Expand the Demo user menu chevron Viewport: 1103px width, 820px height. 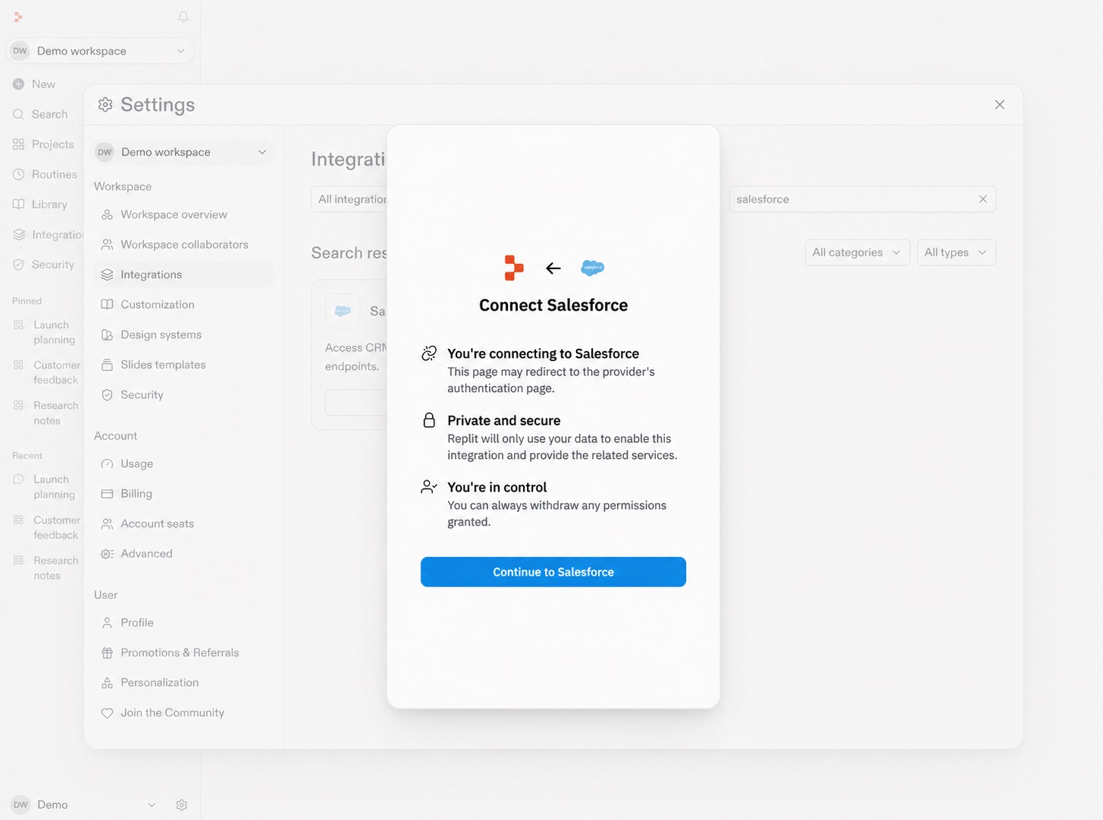coord(152,805)
